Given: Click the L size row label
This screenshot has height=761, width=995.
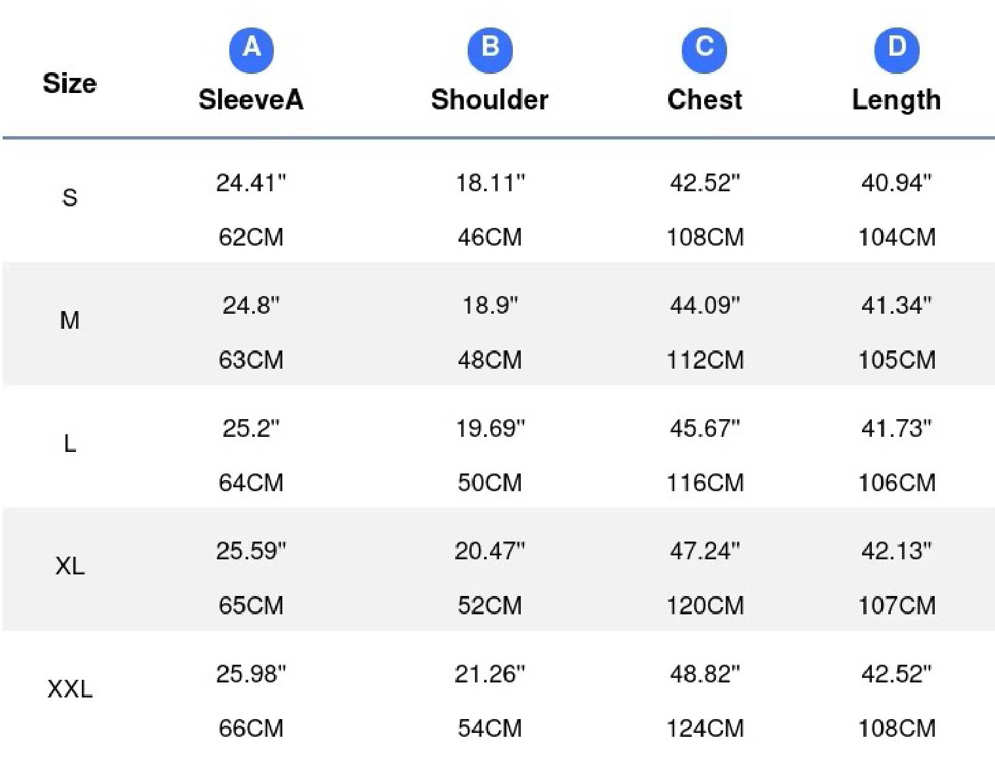Looking at the screenshot, I should pos(69,443).
